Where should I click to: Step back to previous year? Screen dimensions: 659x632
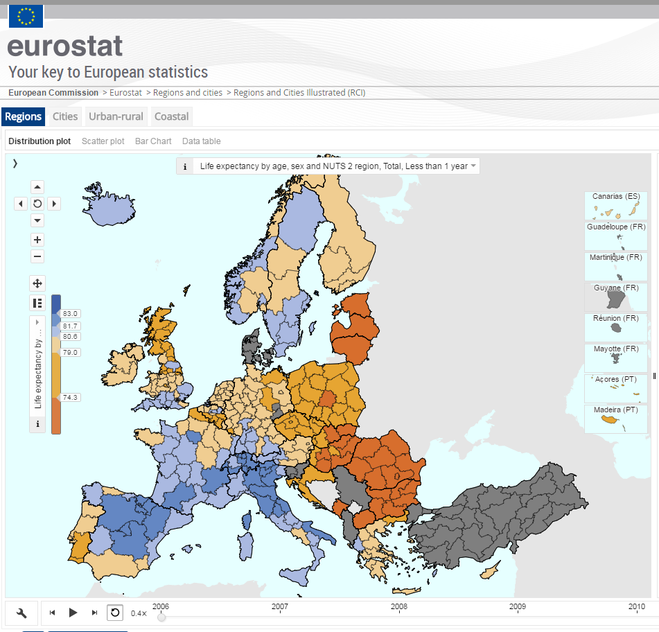click(51, 612)
